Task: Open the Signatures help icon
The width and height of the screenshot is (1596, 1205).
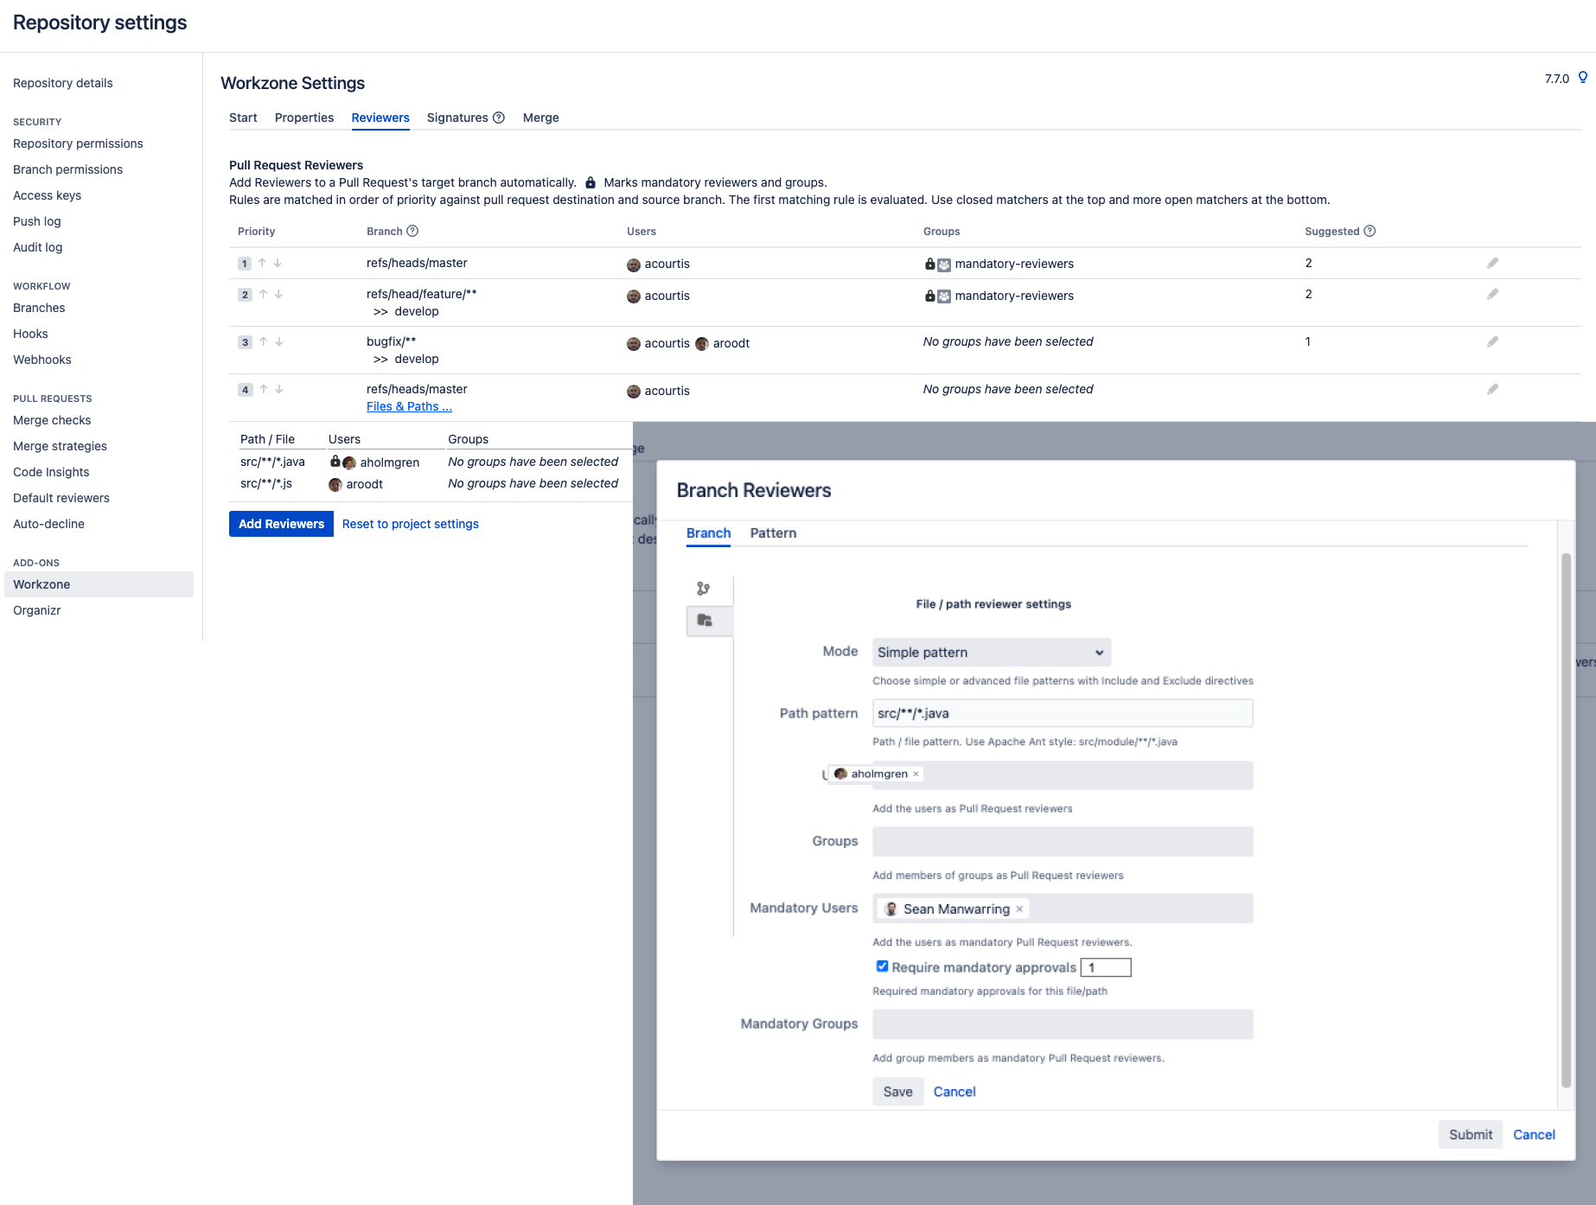Action: (499, 118)
